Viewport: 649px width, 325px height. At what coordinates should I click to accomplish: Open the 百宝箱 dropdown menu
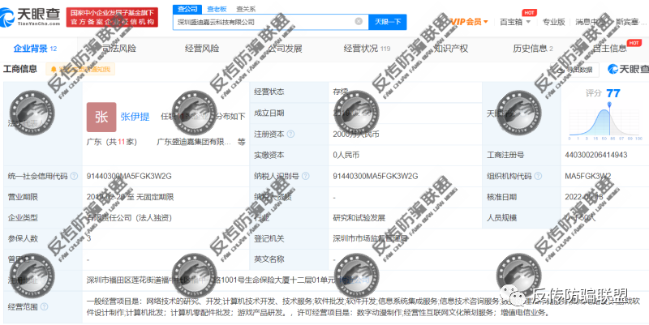click(515, 22)
